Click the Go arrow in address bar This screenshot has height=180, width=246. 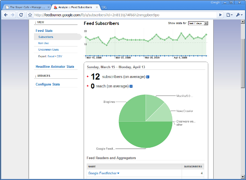pos(221,15)
